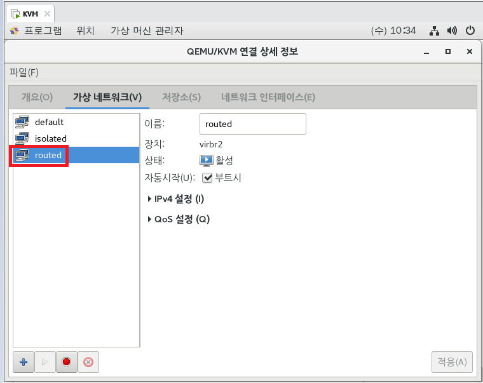Click the clock showing (수) 10:34

[393, 30]
